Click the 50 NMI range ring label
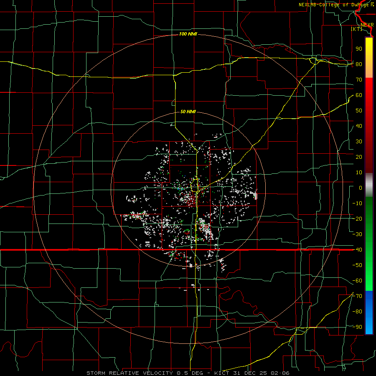Viewport: 376px width, 376px height. (x=188, y=112)
